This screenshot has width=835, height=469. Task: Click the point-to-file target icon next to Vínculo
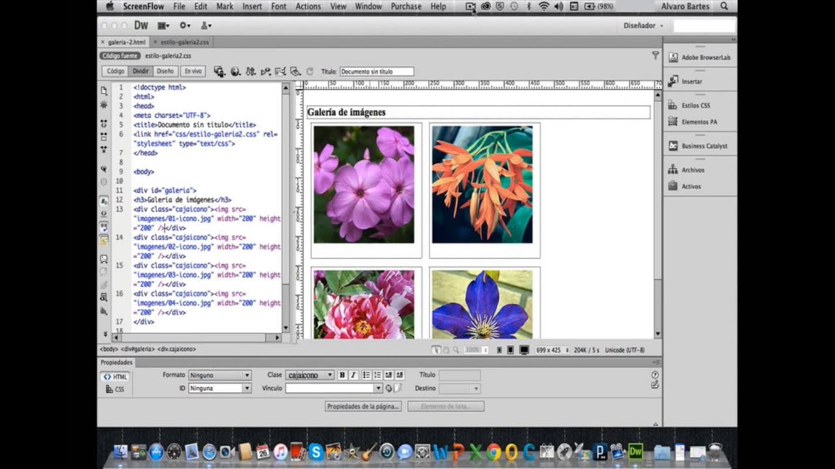coord(389,388)
